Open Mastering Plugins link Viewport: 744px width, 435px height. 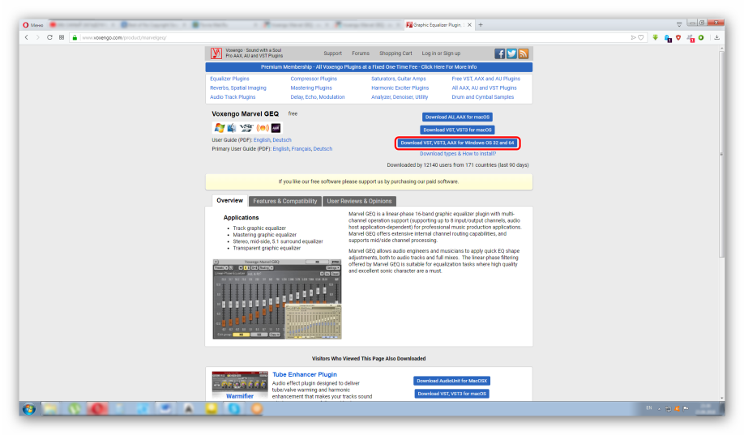[x=311, y=87]
